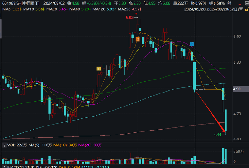Click the monitor icon in top-right corner
Viewport: 249px width, 168px height.
point(247,3)
